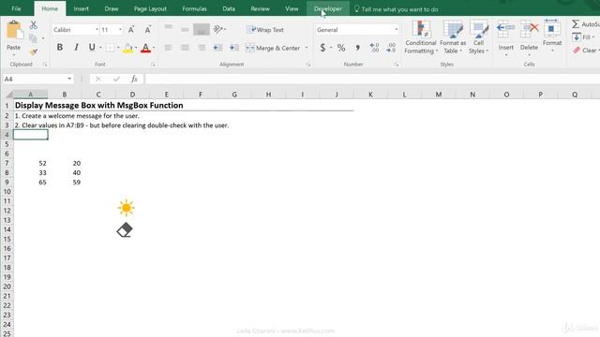Open the borders dropdown arrow
Viewport: 600px width, 337px height.
[x=118, y=48]
